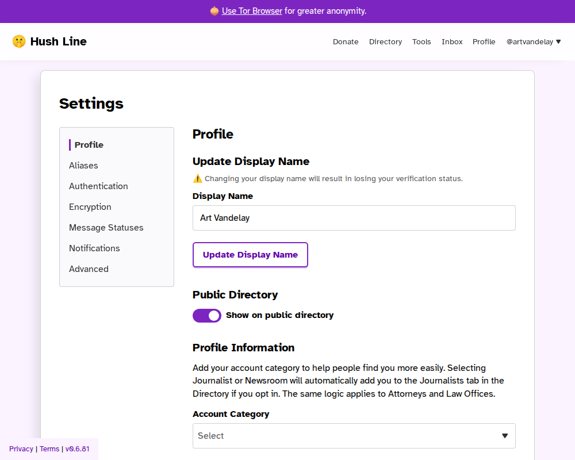Open Profile link in top navigation
Screen dimensions: 575x460
(484, 42)
